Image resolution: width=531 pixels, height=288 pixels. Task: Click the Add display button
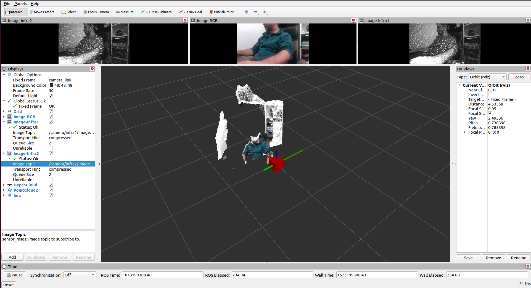pos(12,257)
